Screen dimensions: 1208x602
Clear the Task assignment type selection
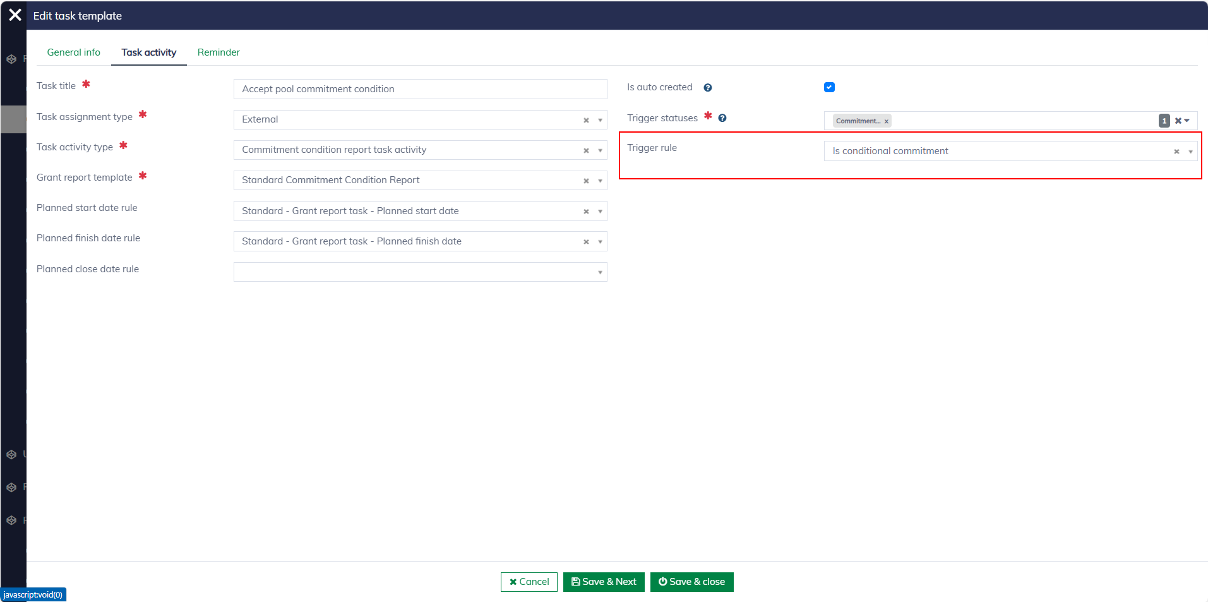(x=586, y=120)
